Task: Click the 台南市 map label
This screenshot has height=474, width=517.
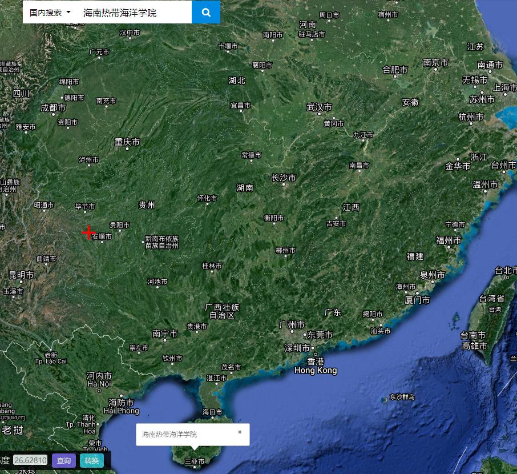Action: pyautogui.click(x=473, y=335)
